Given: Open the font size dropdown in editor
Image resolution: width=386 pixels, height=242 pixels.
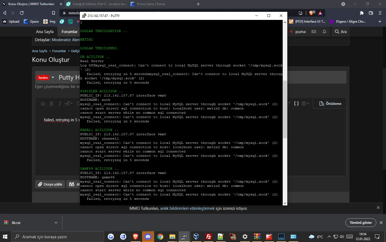Looking at the screenshot, I should (x=69, y=104).
